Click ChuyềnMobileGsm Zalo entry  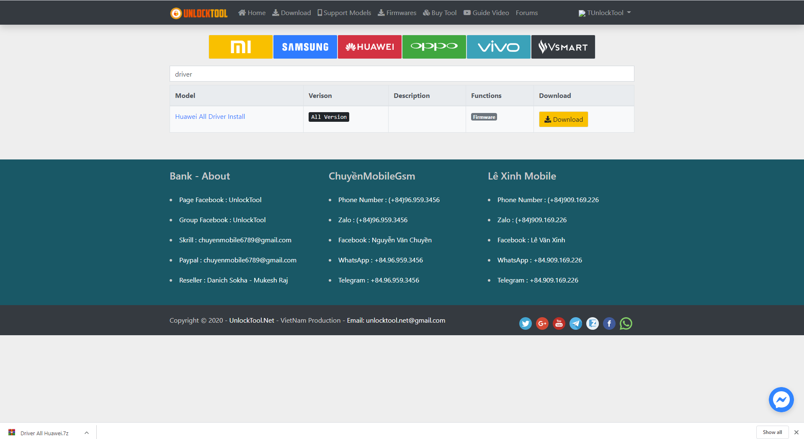pyautogui.click(x=373, y=220)
